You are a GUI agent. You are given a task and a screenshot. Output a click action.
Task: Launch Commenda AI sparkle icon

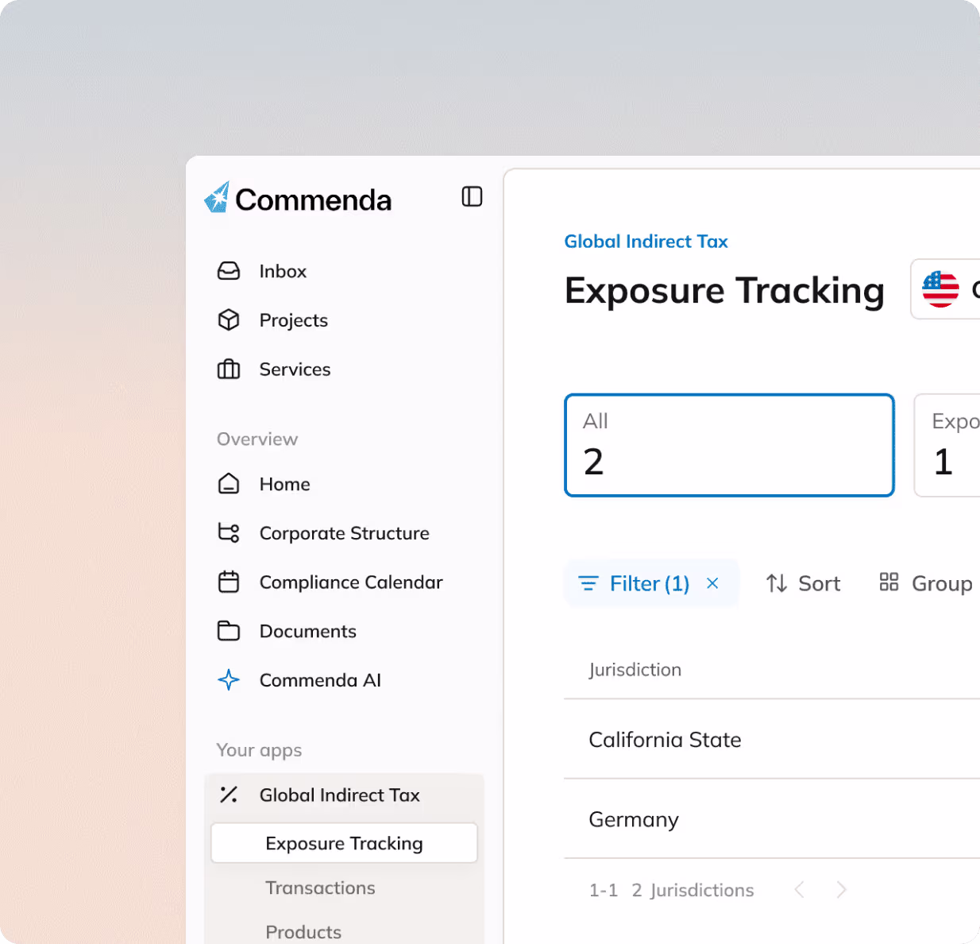[x=229, y=680]
